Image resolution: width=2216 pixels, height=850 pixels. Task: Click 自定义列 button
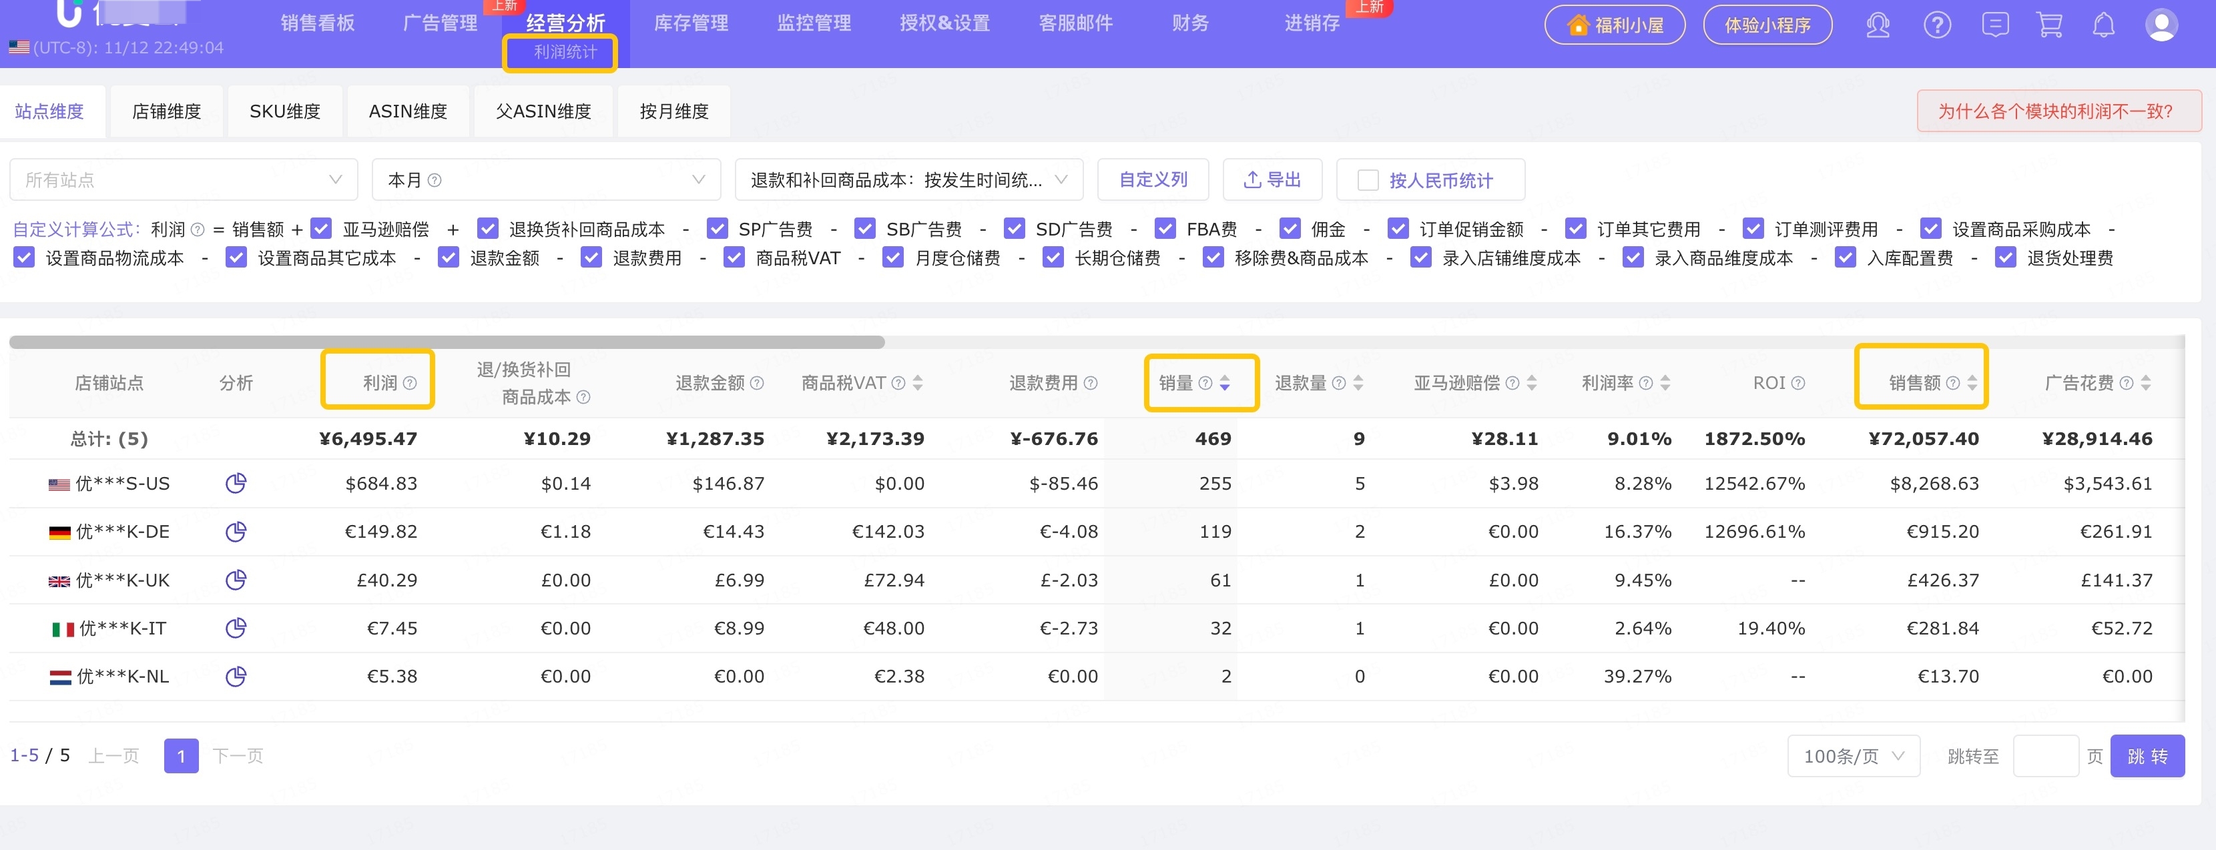pyautogui.click(x=1153, y=181)
